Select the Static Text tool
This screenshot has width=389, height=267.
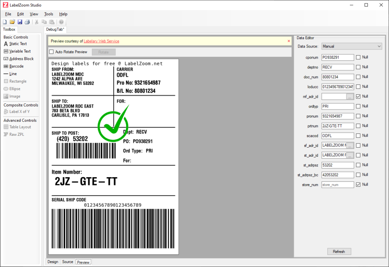pos(15,44)
